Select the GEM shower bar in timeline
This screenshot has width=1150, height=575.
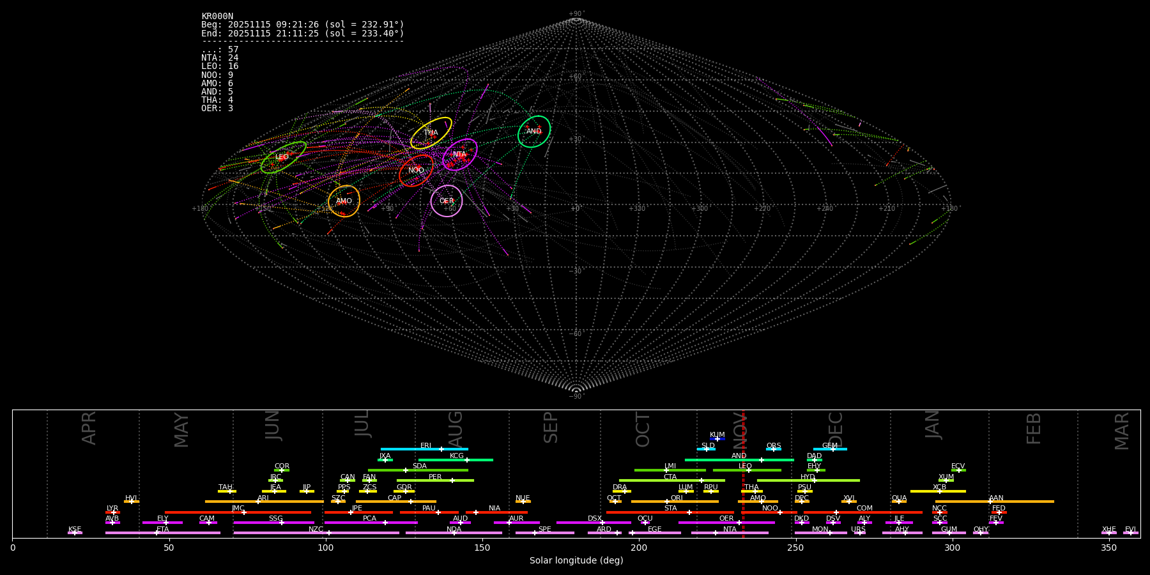point(830,449)
